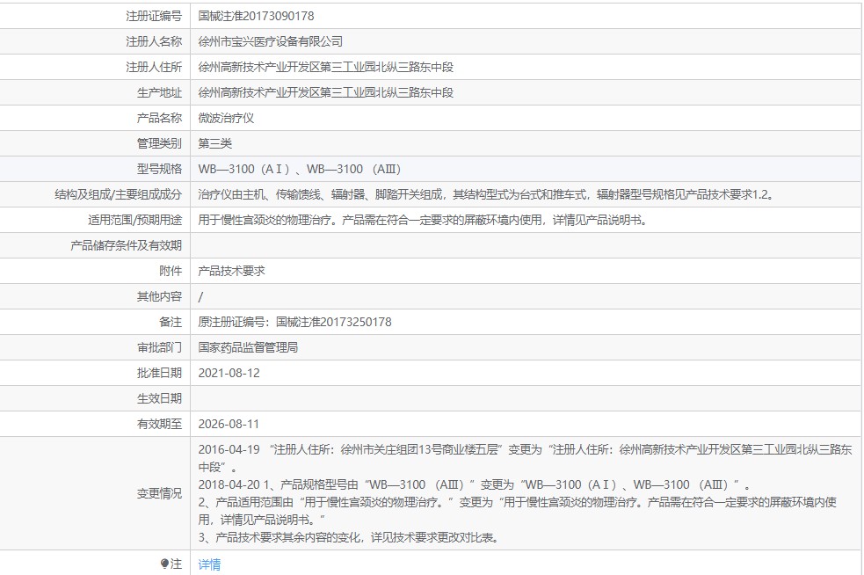
Task: Select expiry date 2026-08-11
Action: 229,424
